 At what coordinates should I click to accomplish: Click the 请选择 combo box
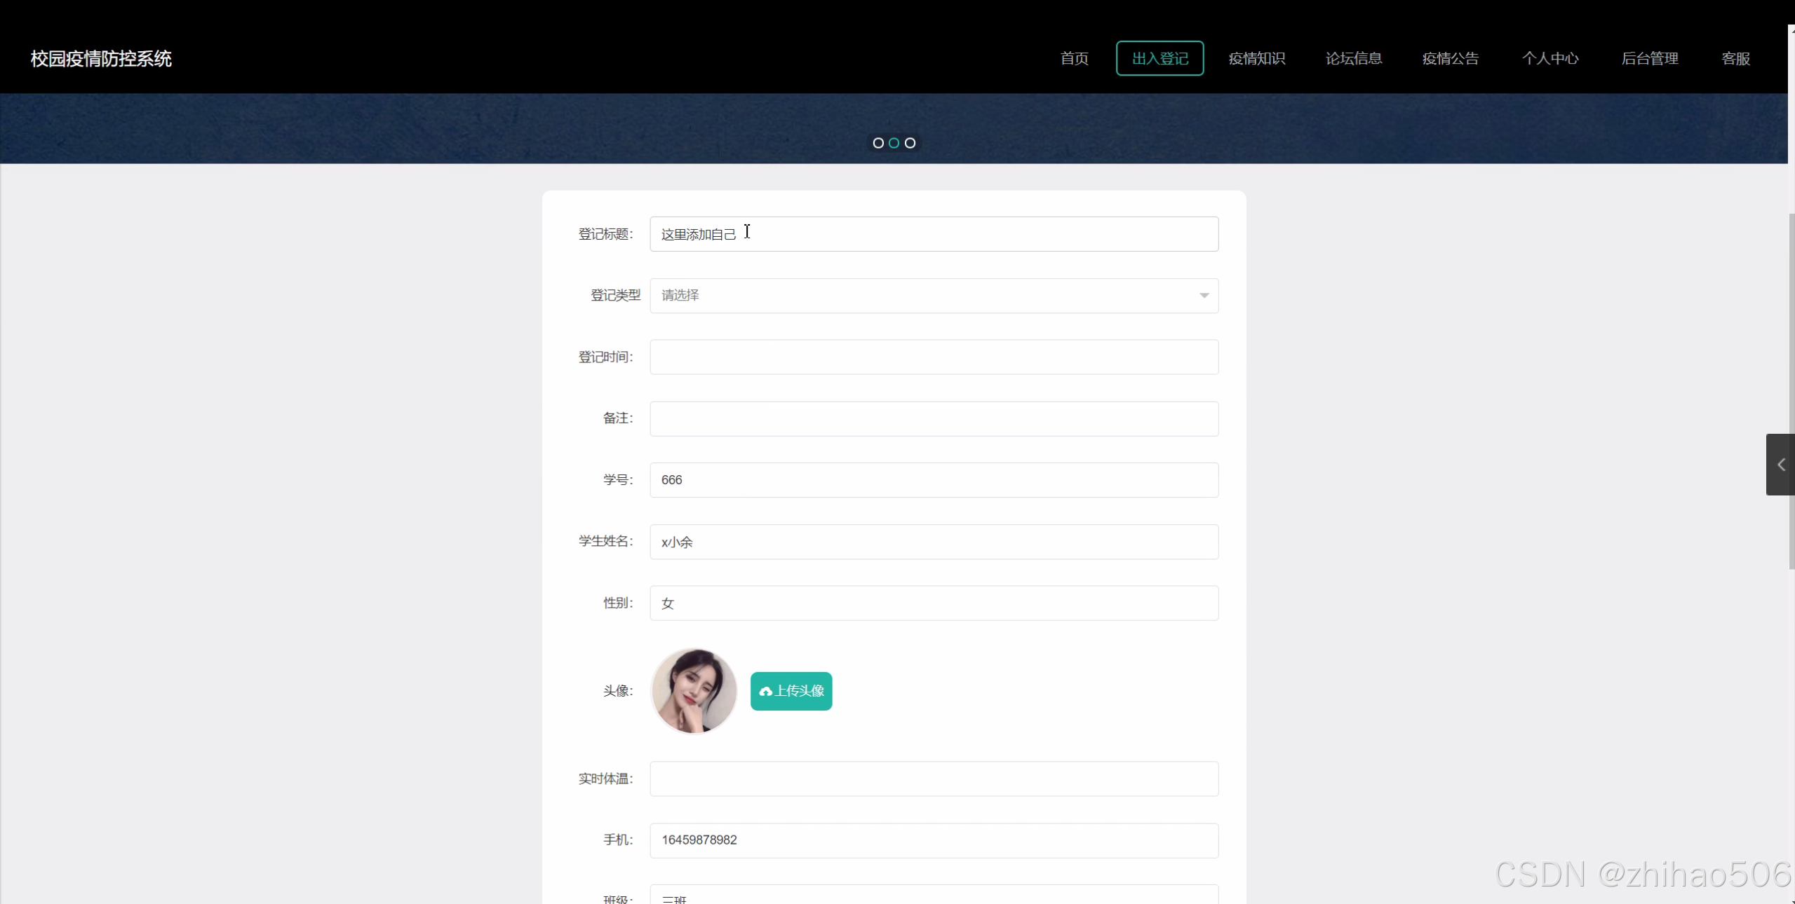(x=933, y=296)
